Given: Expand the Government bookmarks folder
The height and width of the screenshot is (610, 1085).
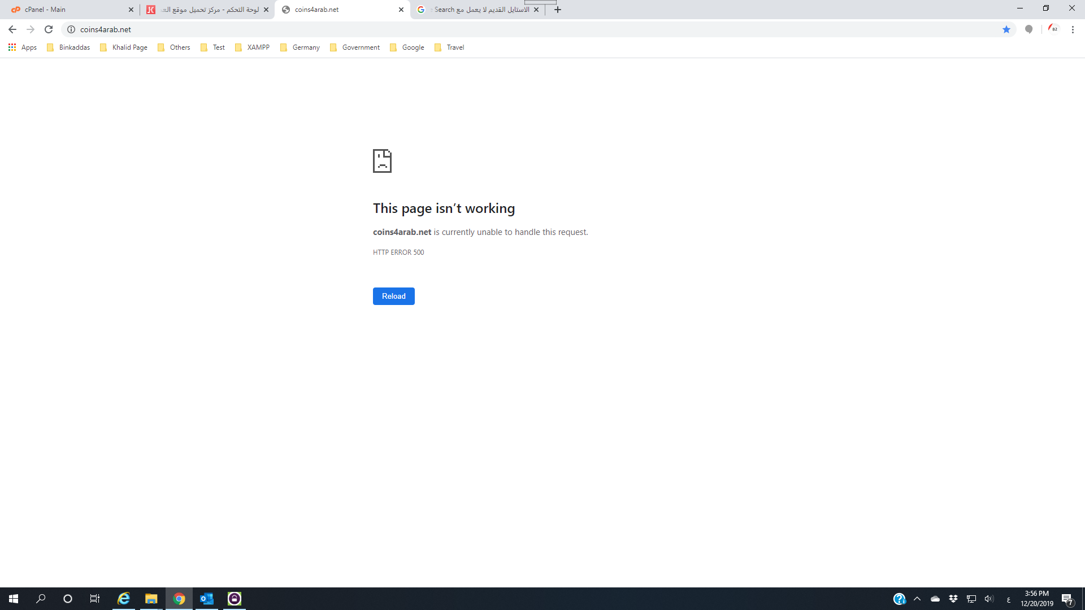Looking at the screenshot, I should 355,47.
